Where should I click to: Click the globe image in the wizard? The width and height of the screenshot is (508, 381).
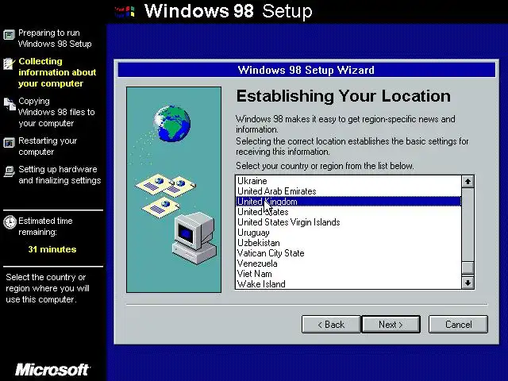[x=172, y=124]
